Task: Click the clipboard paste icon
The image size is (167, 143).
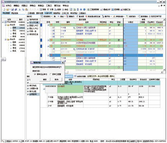Action: point(26,9)
